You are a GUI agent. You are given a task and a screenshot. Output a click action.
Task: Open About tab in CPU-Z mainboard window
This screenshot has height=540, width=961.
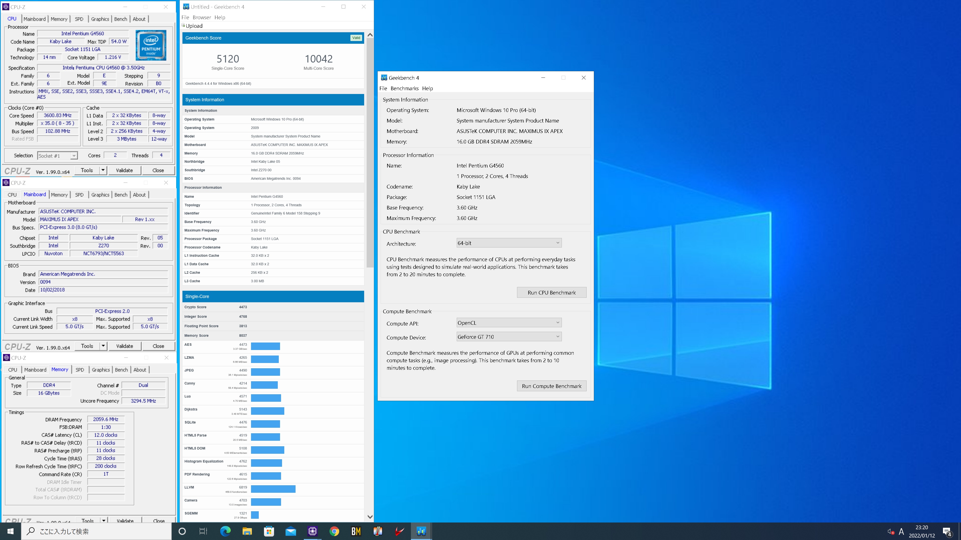pyautogui.click(x=139, y=194)
